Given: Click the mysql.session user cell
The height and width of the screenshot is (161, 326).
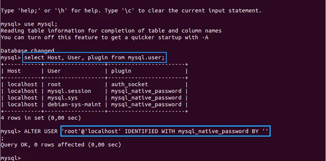Looking at the screenshot, I should tap(69, 91).
